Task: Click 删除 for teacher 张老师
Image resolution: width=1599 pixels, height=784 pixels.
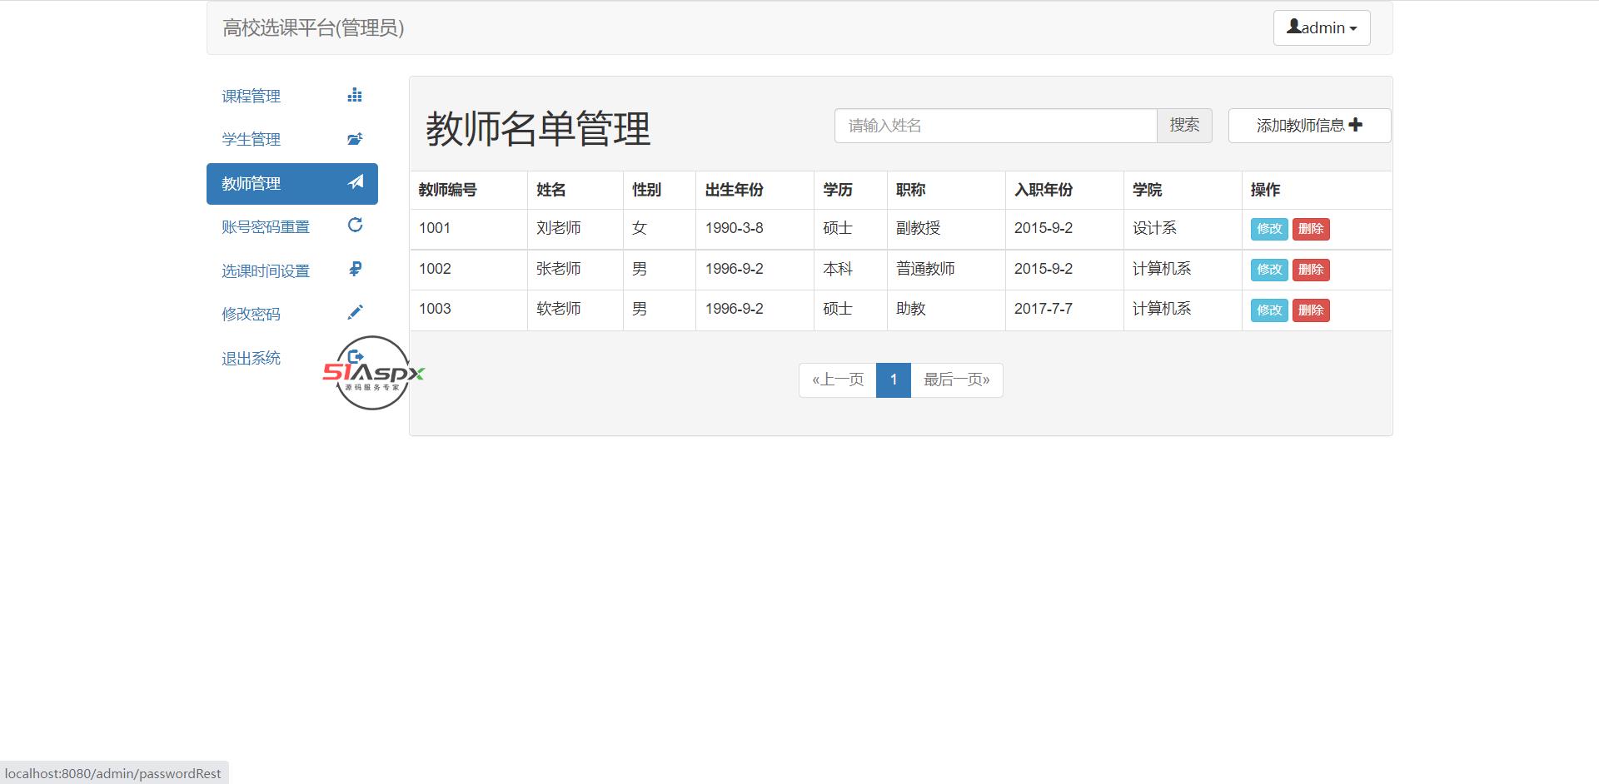Action: click(x=1311, y=270)
